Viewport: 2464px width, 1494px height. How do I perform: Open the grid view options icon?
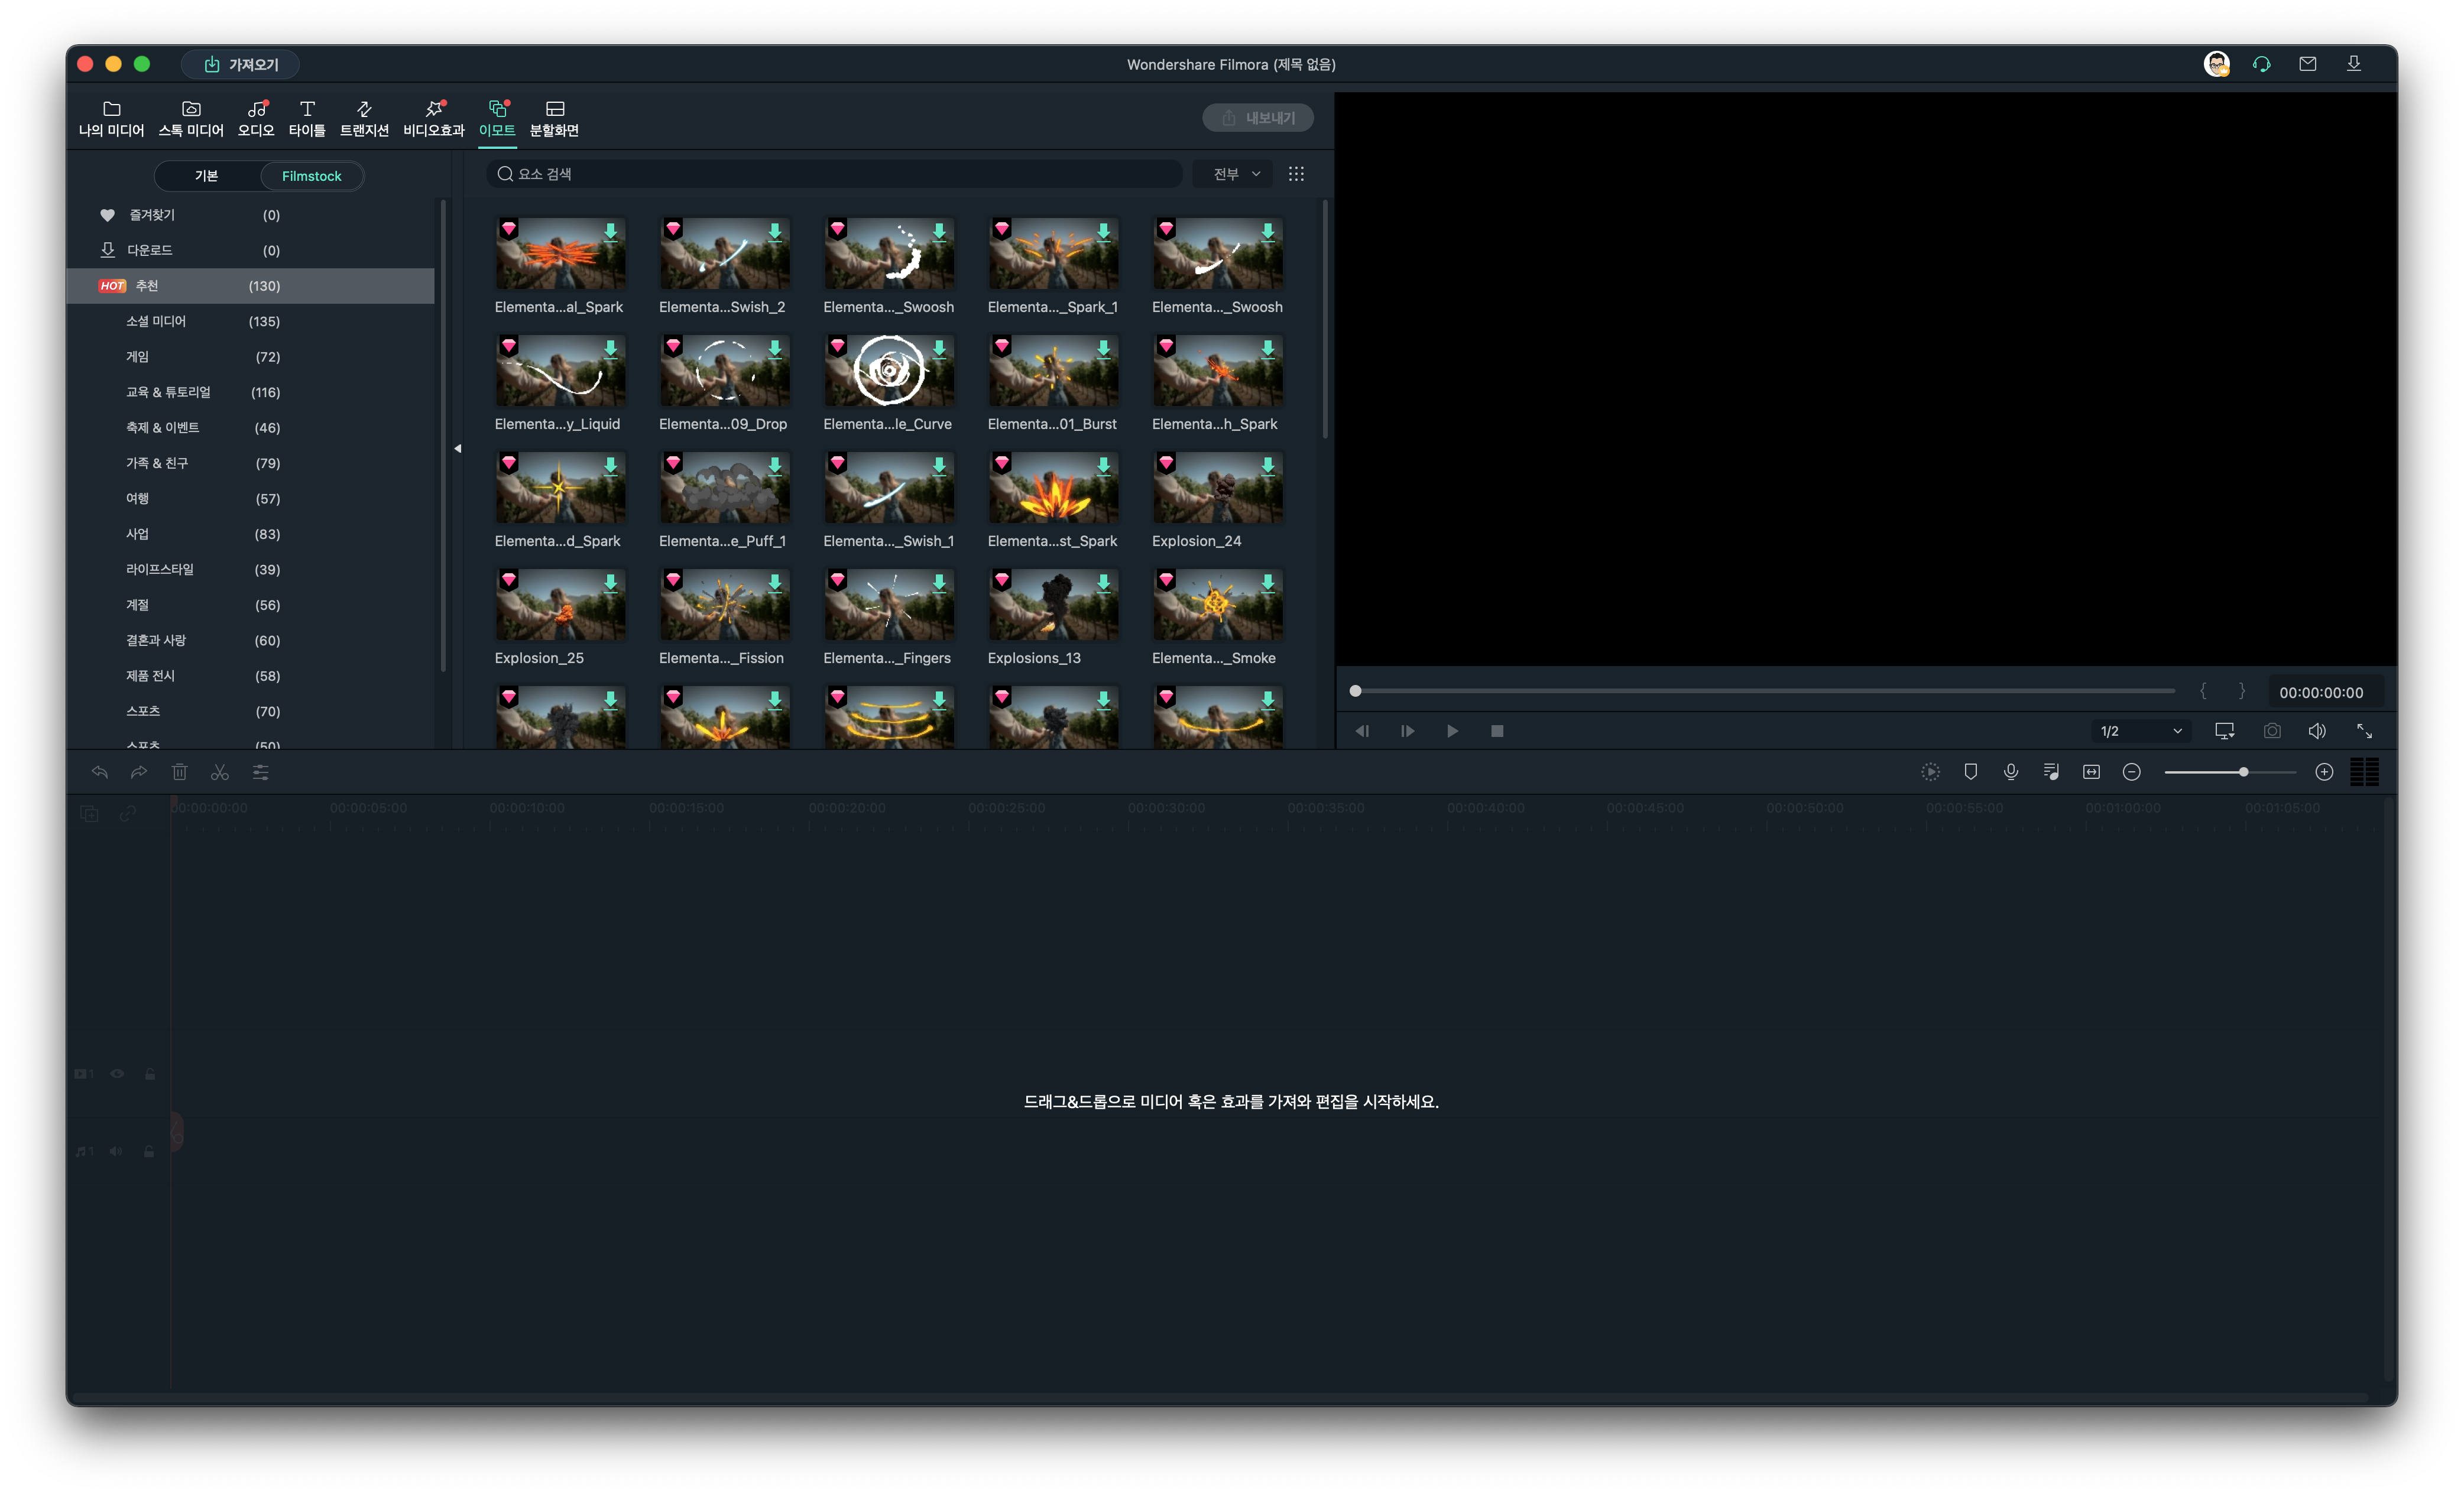(x=1296, y=174)
